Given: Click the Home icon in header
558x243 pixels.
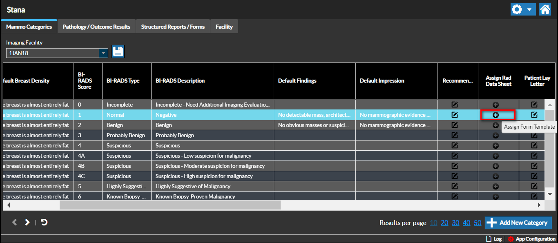Looking at the screenshot, I should click(545, 9).
